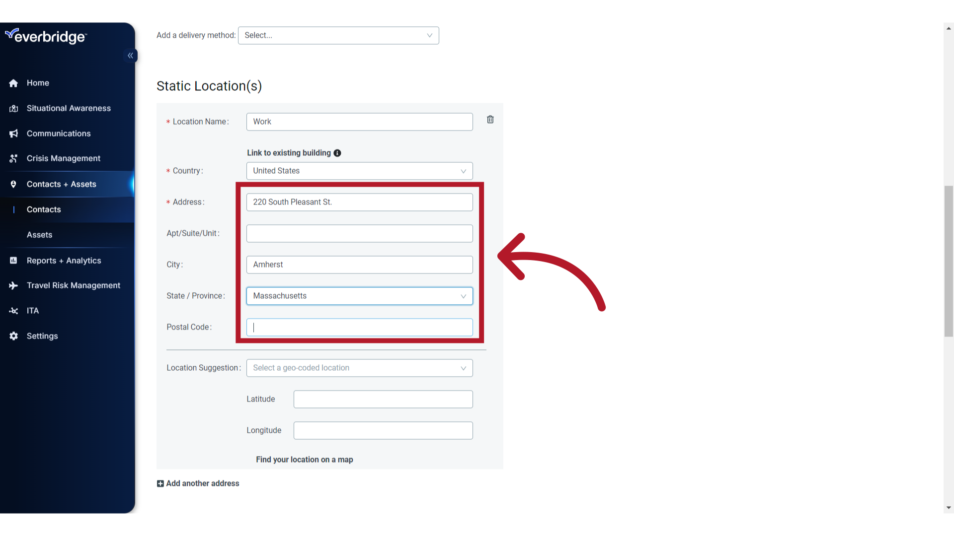Viewport: 954px width, 536px height.
Task: Navigate to Situational Awareness
Action: 68,108
